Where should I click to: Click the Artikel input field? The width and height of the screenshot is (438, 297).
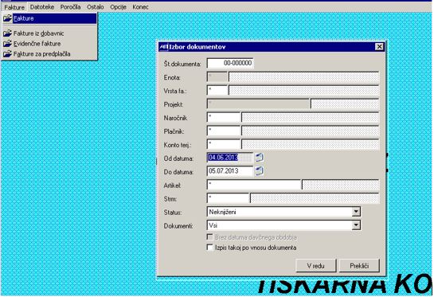point(254,185)
